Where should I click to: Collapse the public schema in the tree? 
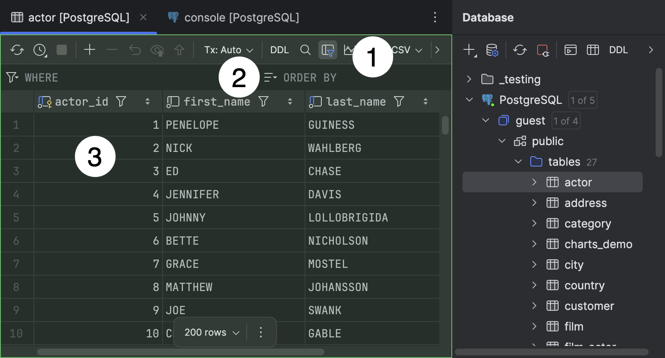(502, 141)
